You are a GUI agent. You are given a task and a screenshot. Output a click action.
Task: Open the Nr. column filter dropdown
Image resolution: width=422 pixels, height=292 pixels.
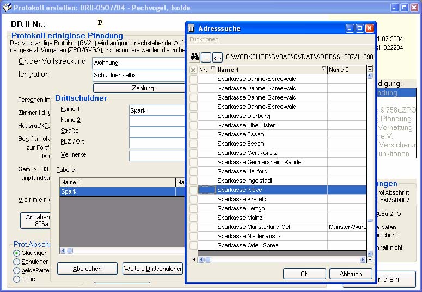pyautogui.click(x=212, y=69)
